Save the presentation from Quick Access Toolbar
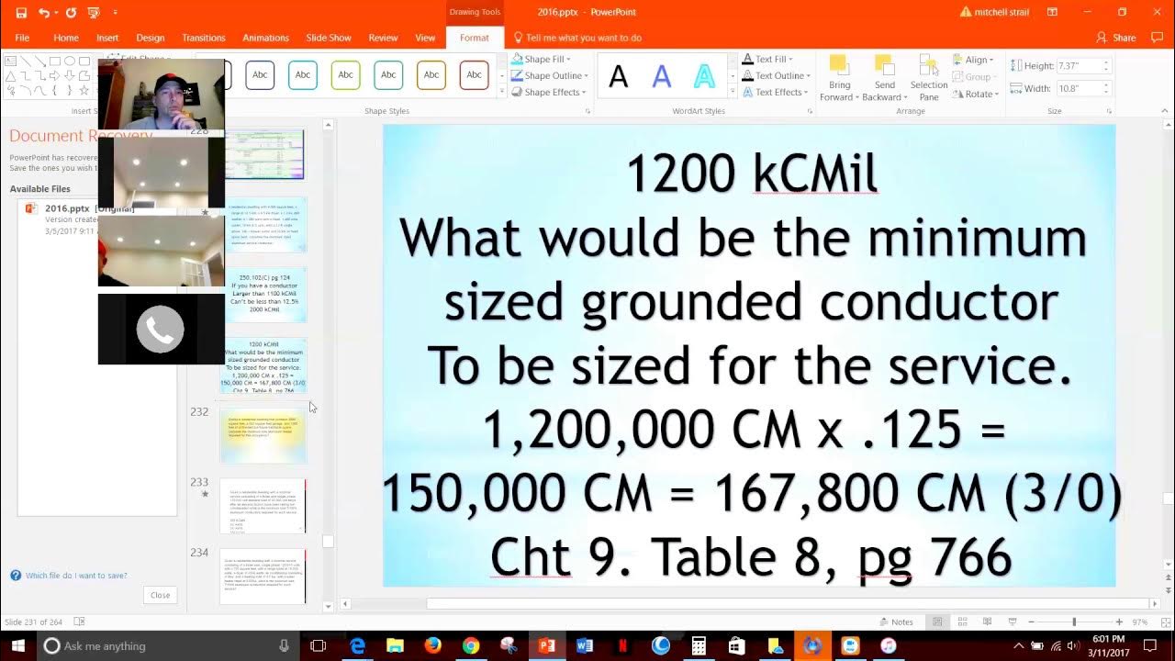1175x661 pixels. tap(21, 13)
